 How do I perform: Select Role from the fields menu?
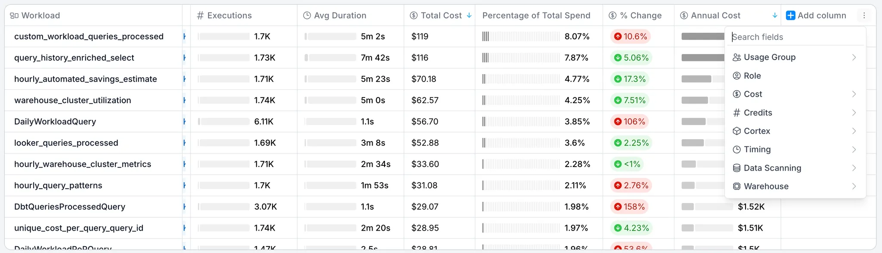click(752, 76)
